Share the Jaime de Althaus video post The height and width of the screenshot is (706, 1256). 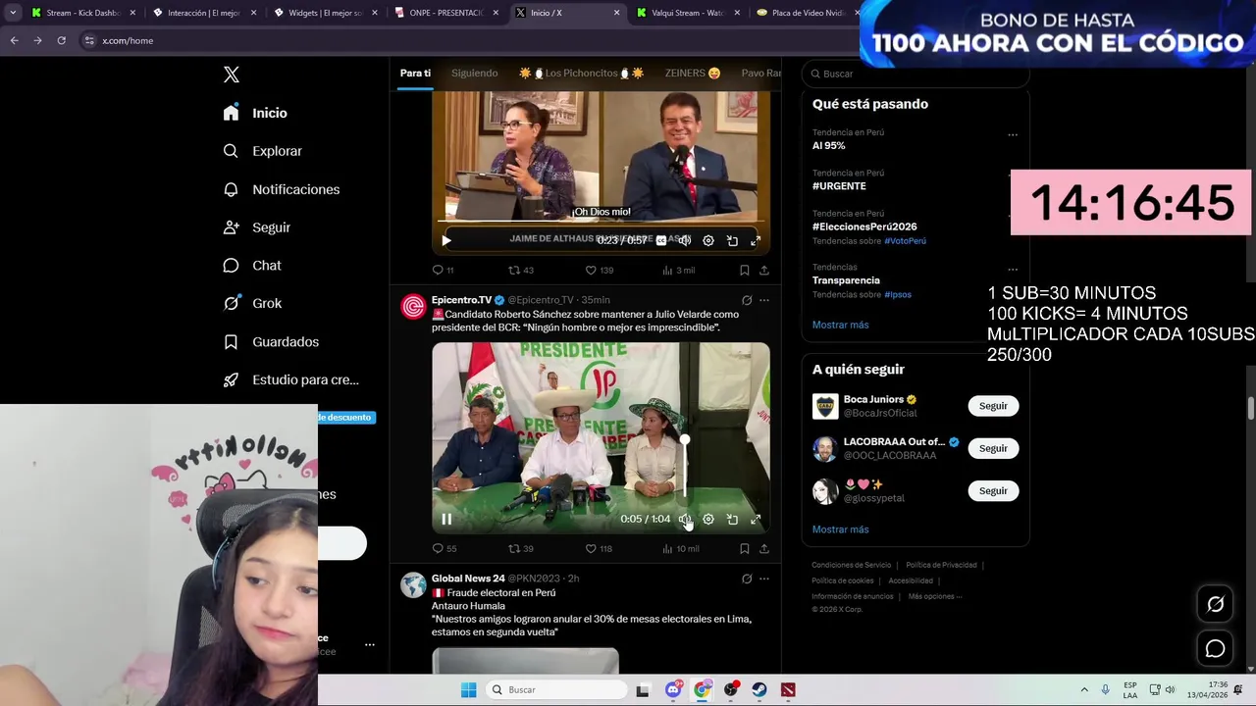click(x=764, y=270)
